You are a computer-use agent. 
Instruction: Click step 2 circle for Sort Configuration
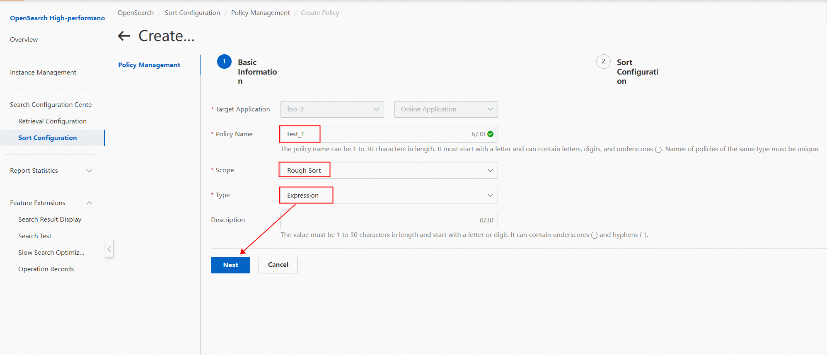tap(603, 61)
